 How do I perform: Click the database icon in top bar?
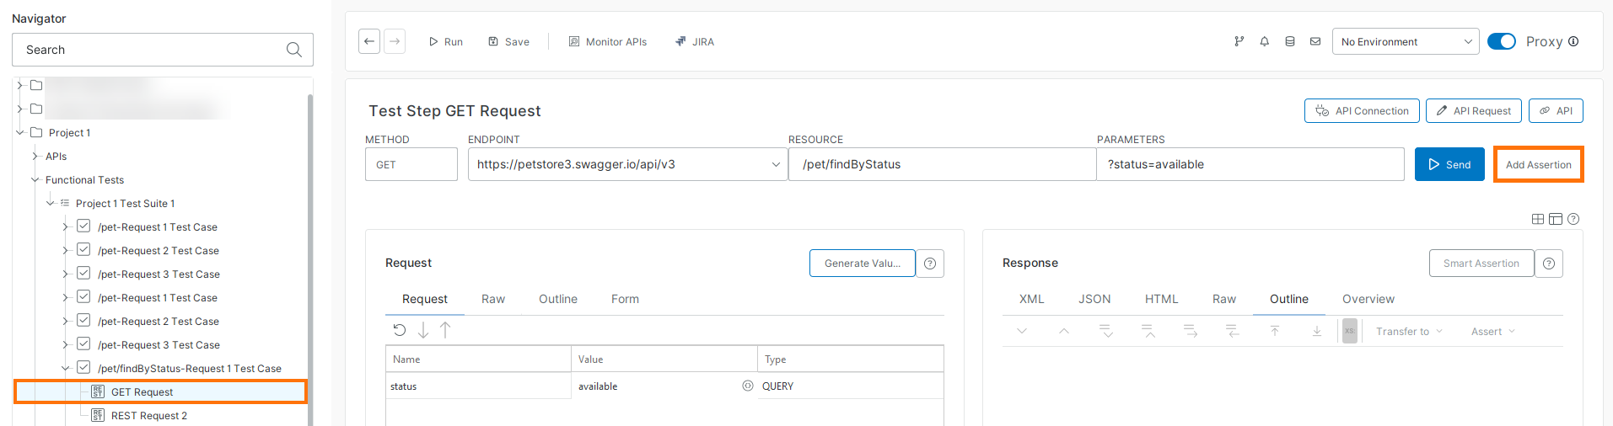[1289, 41]
